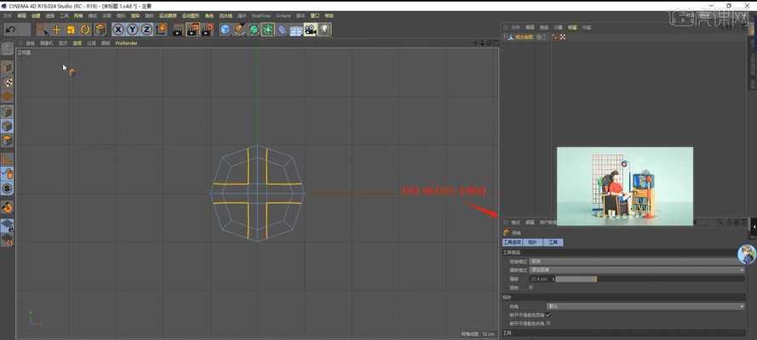Click Render to Picture Viewer icon

click(x=192, y=30)
